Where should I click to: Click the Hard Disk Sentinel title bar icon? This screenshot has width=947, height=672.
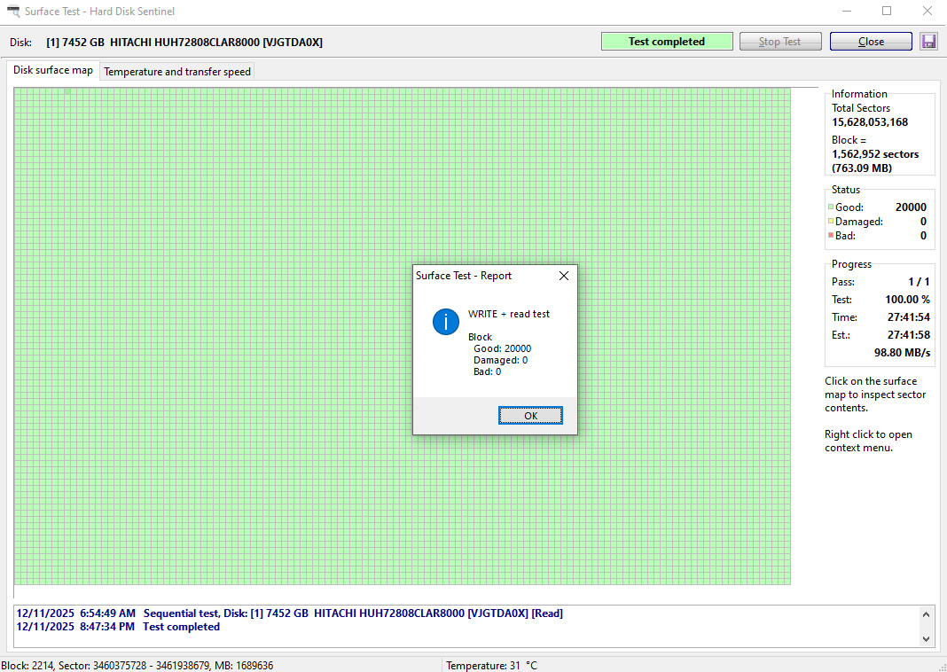tap(12, 11)
